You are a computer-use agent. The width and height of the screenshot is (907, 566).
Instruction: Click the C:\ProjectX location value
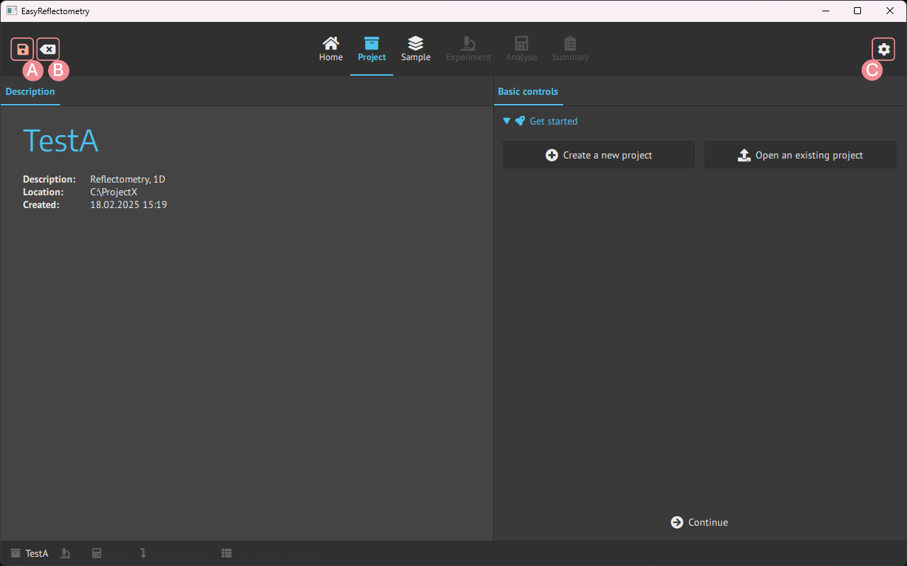114,192
